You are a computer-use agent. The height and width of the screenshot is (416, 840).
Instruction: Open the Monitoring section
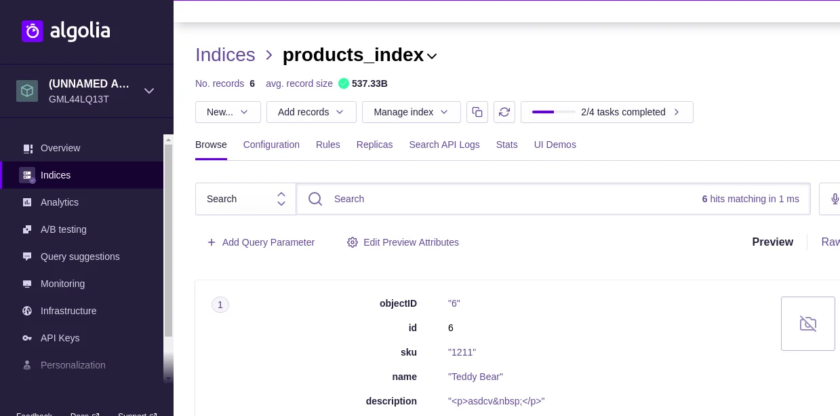tap(62, 284)
